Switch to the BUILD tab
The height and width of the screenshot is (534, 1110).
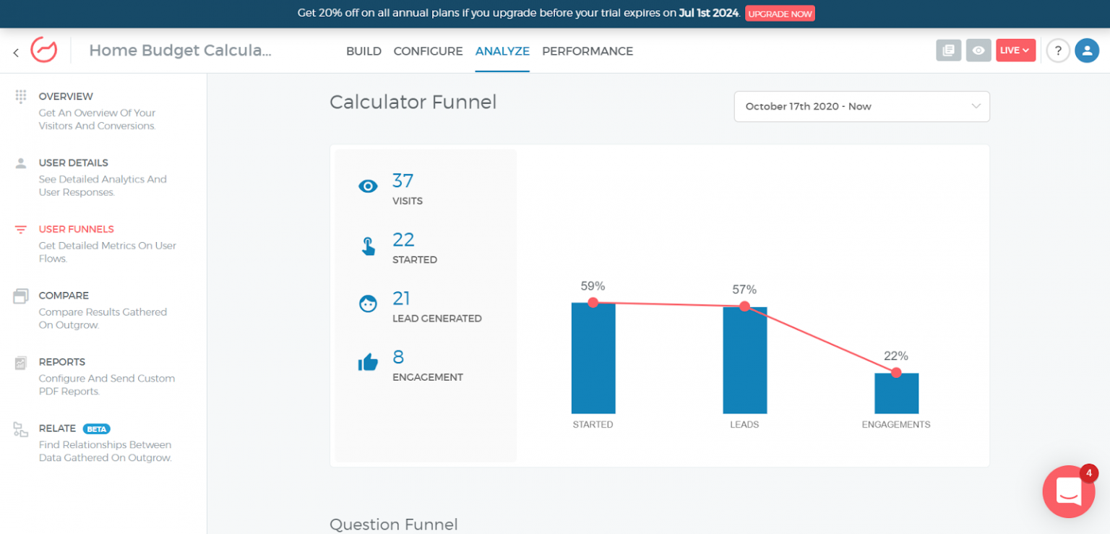coord(363,51)
